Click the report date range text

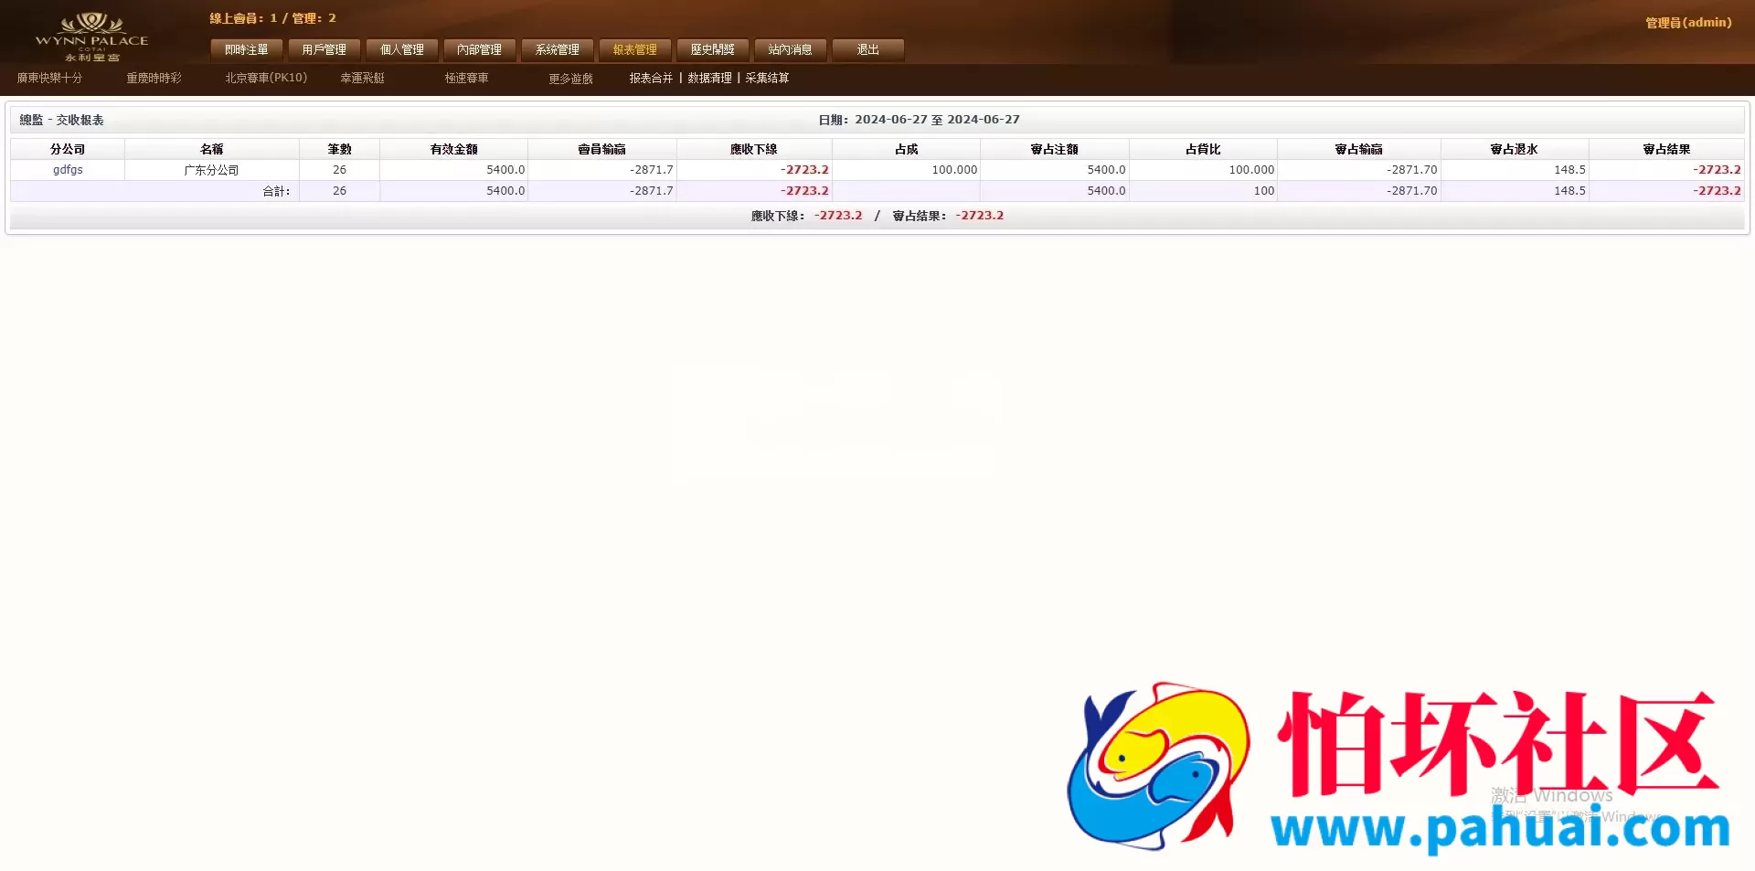point(919,120)
